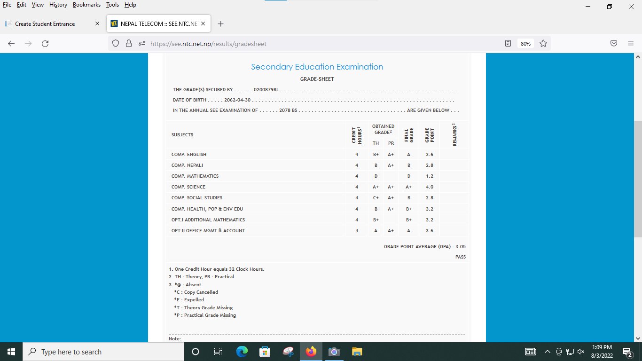Click the 80% zoom level indicator

pyautogui.click(x=525, y=44)
